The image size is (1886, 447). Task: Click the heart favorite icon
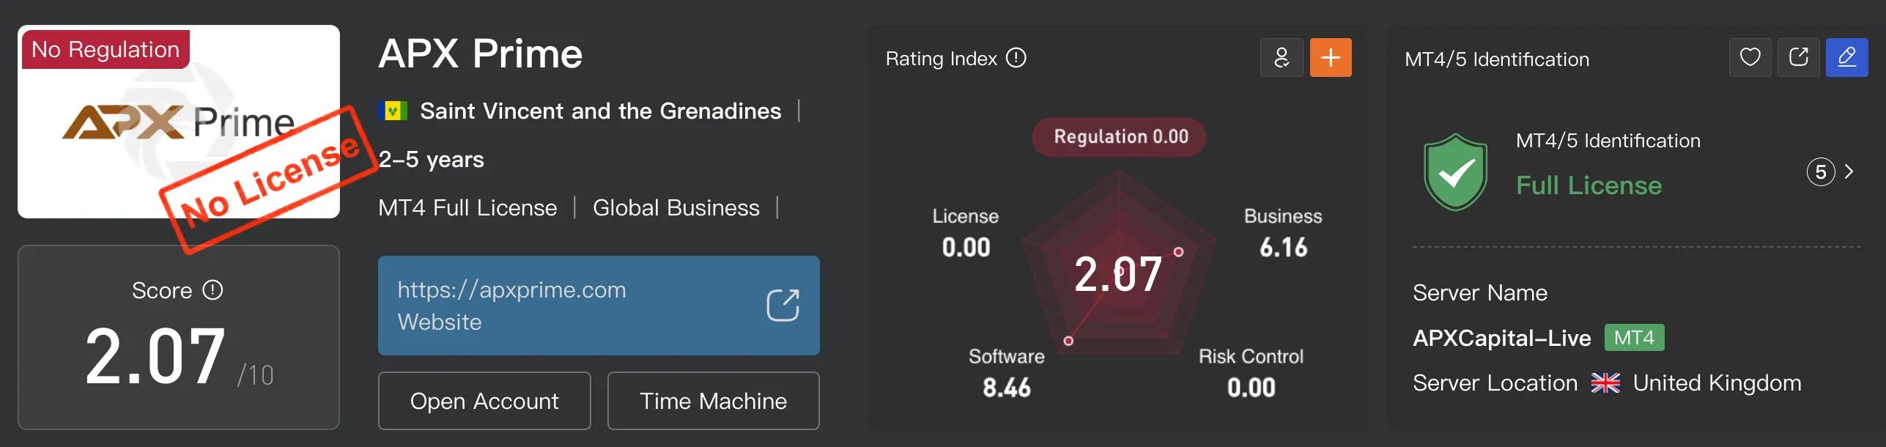[x=1750, y=58]
